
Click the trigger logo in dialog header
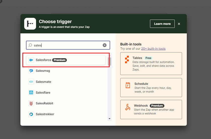point(30,24)
